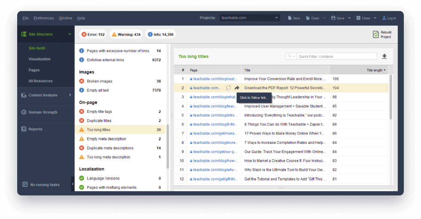Expand the Open dropdown arrow
The height and width of the screenshot is (219, 421).
[324, 18]
